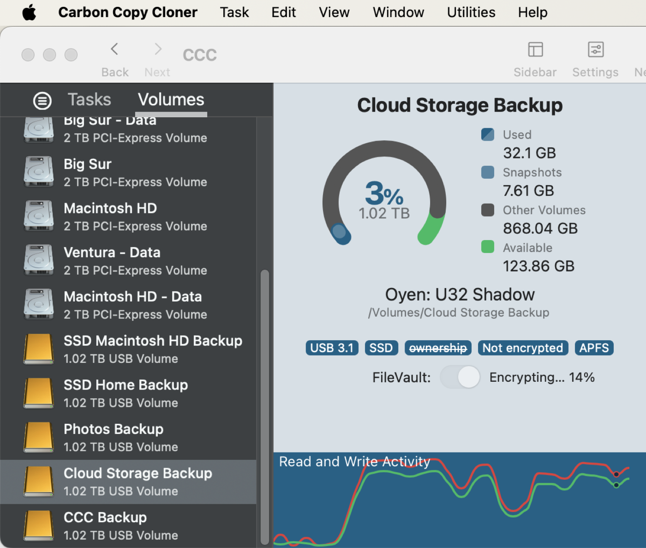Click the Sidebar toolbar icon
Viewport: 646px width, 548px height.
[x=535, y=49]
